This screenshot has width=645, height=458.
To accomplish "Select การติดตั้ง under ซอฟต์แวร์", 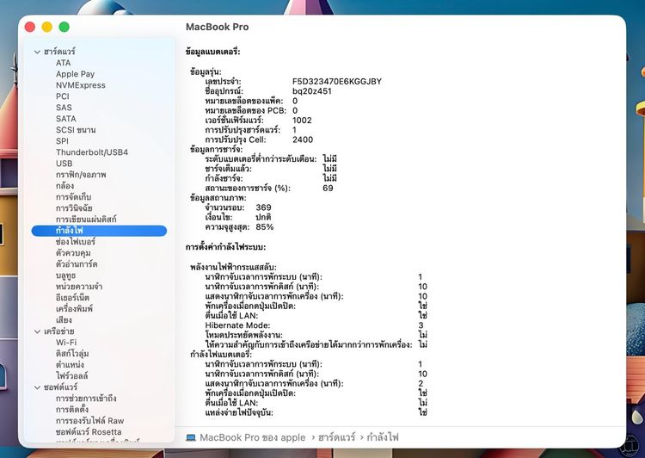I will tap(72, 410).
